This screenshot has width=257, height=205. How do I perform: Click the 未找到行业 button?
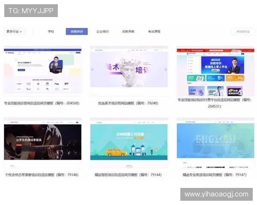click(243, 32)
